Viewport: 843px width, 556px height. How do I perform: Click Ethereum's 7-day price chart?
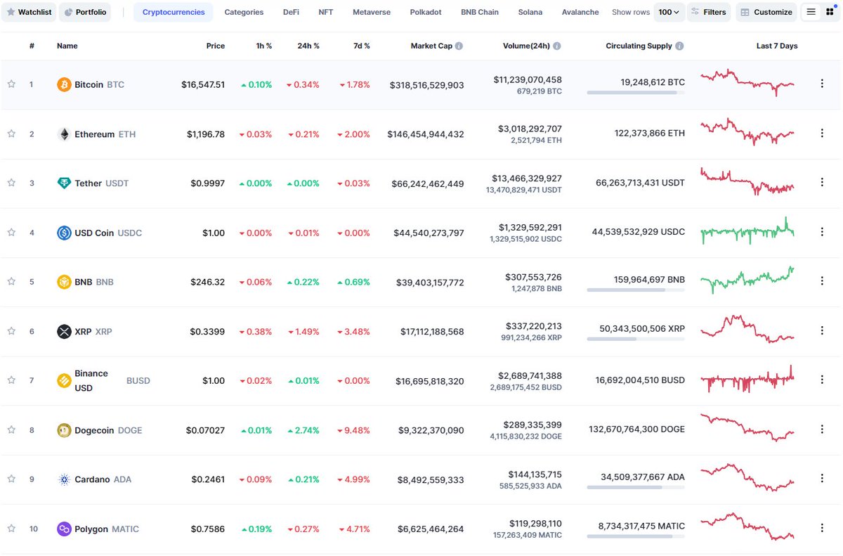coord(747,132)
